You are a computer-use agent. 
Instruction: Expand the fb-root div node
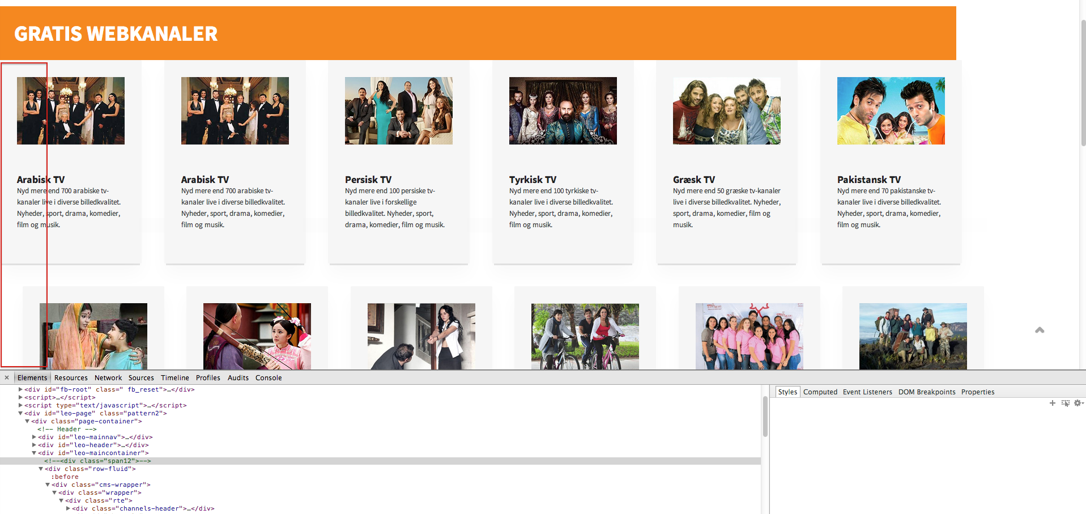coord(20,389)
